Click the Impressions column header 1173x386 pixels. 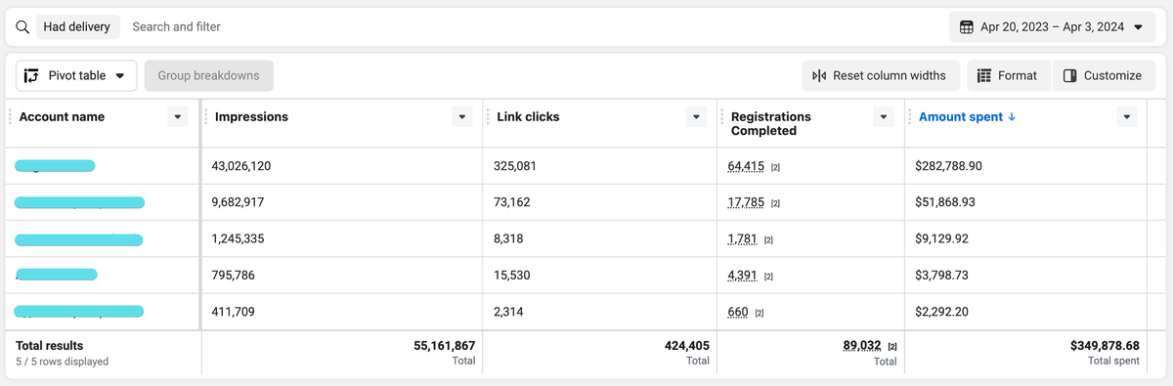click(251, 116)
